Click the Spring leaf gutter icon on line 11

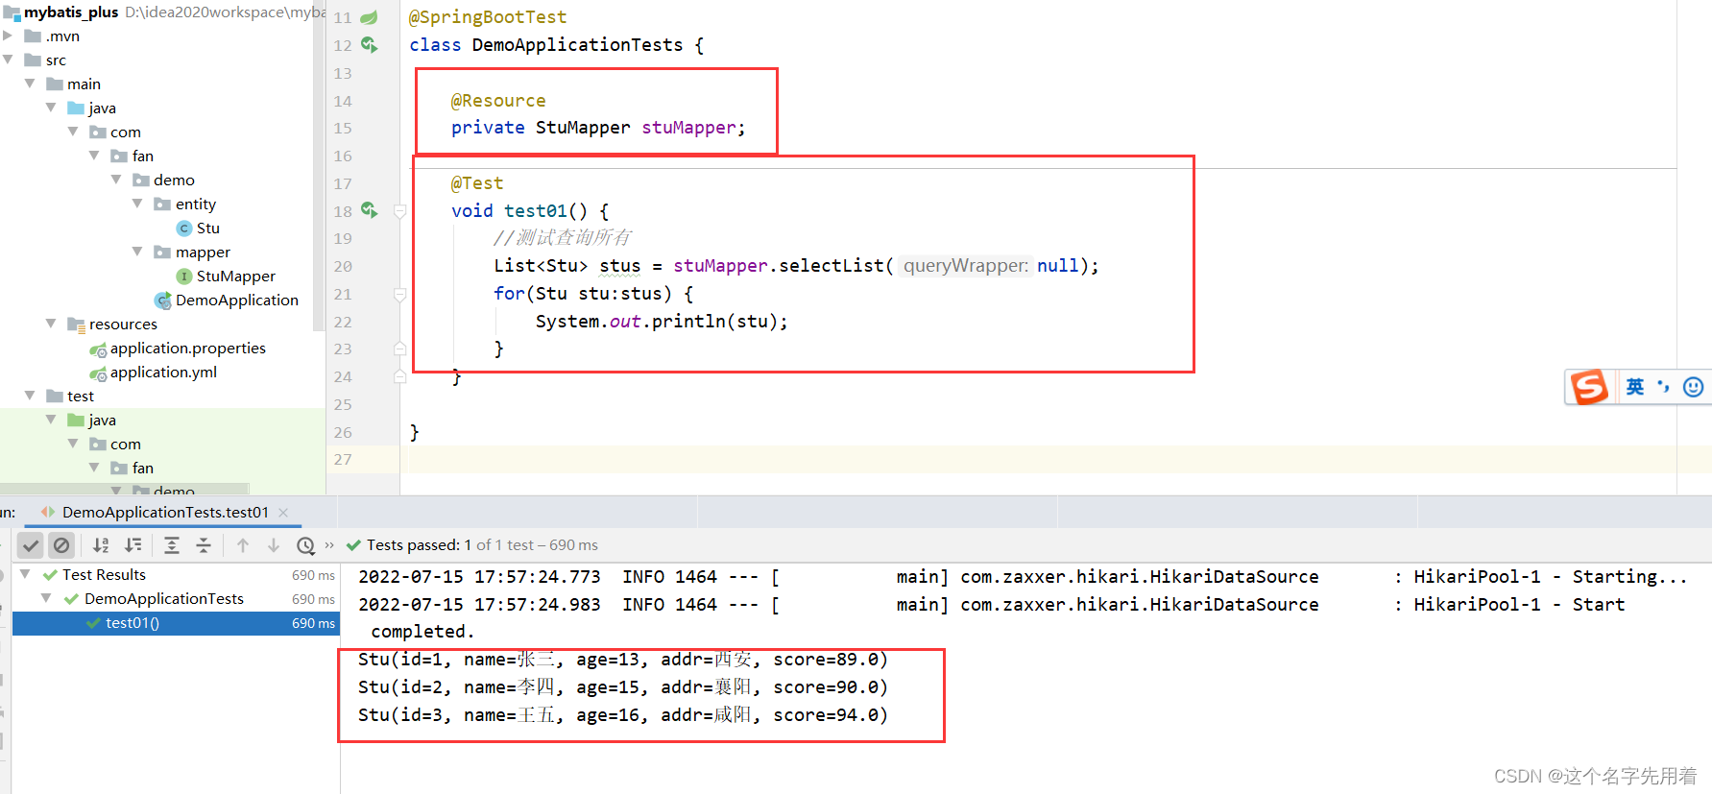coord(369,17)
